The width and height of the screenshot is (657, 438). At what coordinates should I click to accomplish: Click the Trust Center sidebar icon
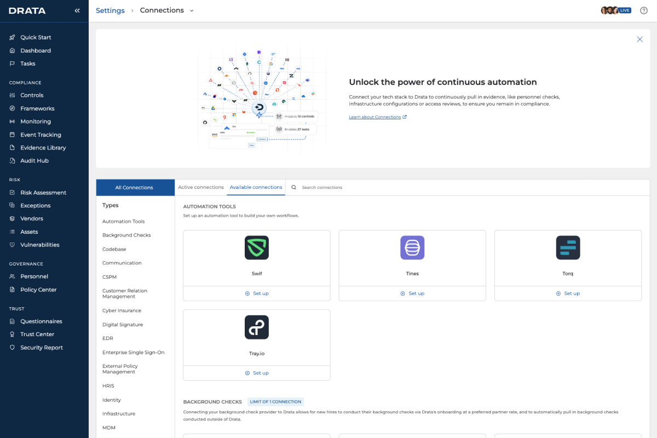tap(12, 334)
